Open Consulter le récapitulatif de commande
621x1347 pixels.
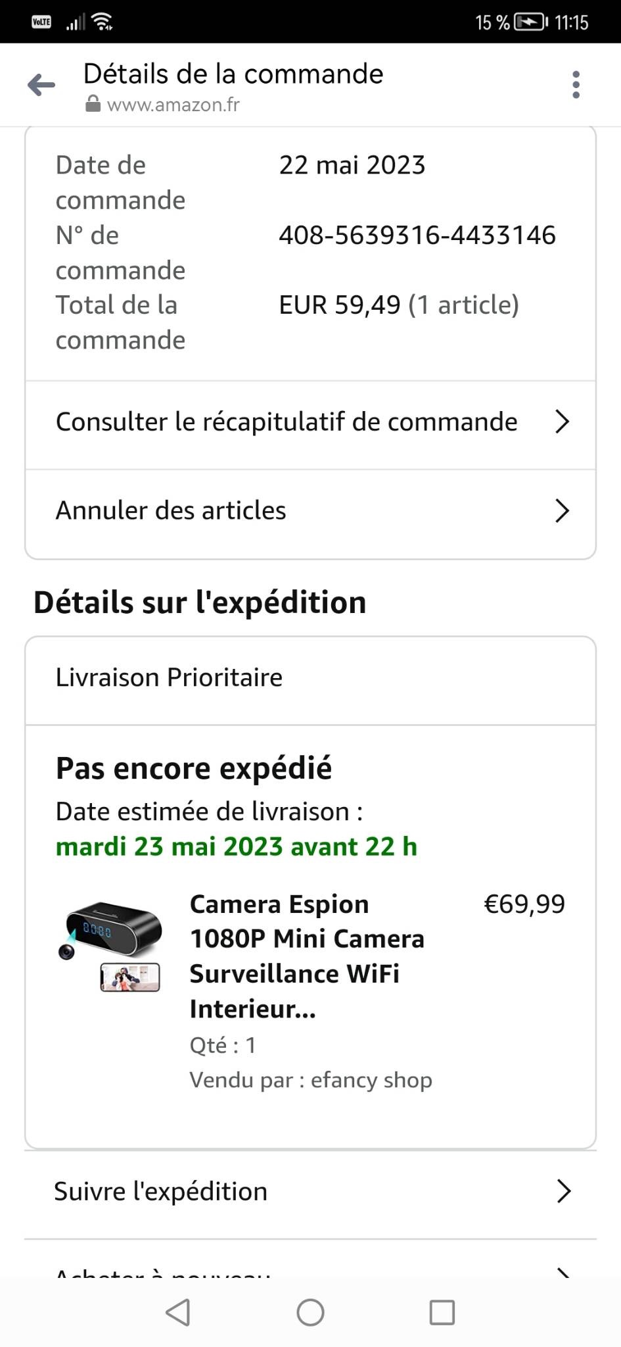[287, 422]
